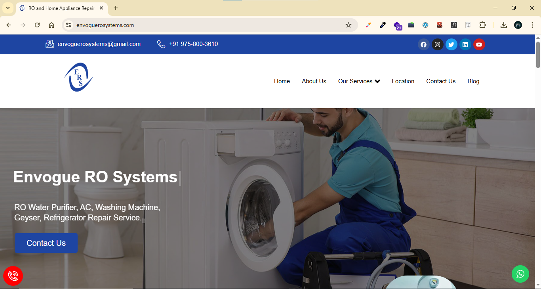The image size is (541, 289).
Task: Click the Envogue RO Systems hero heading
Action: click(x=95, y=177)
